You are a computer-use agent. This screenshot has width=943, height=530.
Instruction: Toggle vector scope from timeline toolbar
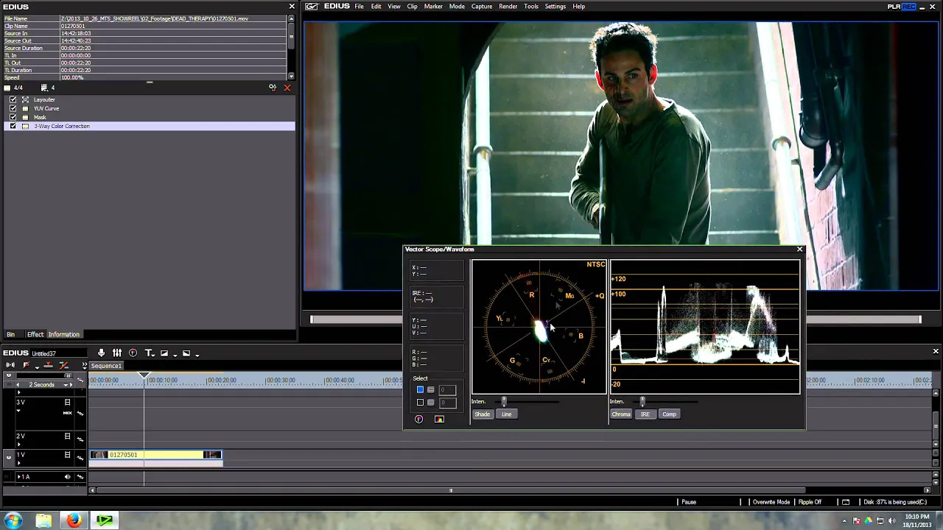(133, 353)
